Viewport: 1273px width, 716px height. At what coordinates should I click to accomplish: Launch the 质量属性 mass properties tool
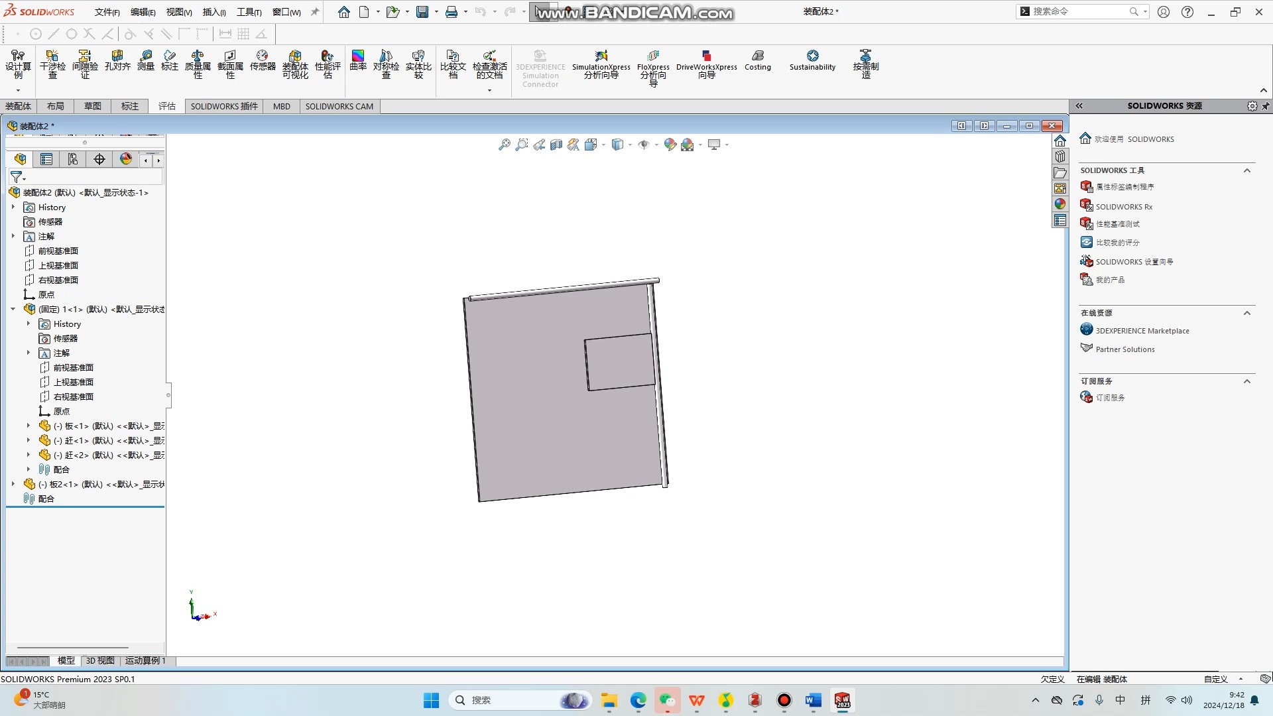coord(197,64)
